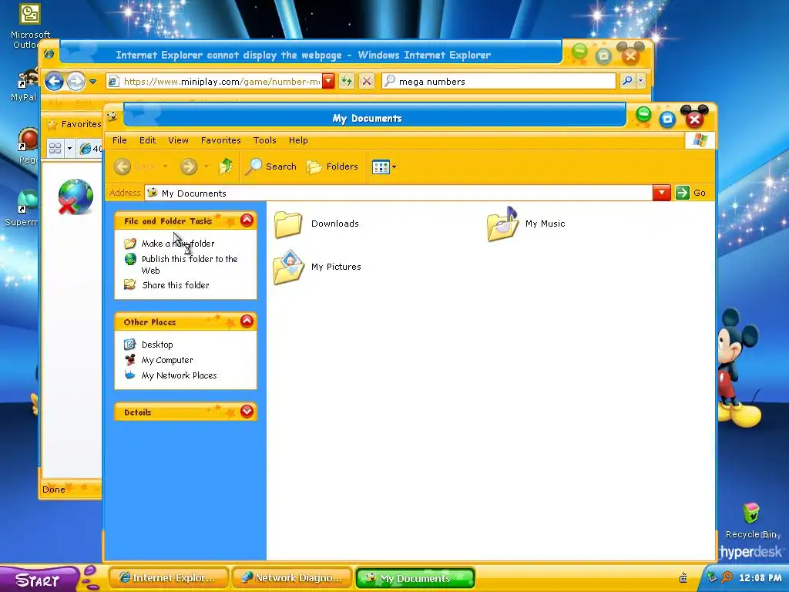Click the Start button
Viewport: 789px width, 592px height.
tap(38, 580)
